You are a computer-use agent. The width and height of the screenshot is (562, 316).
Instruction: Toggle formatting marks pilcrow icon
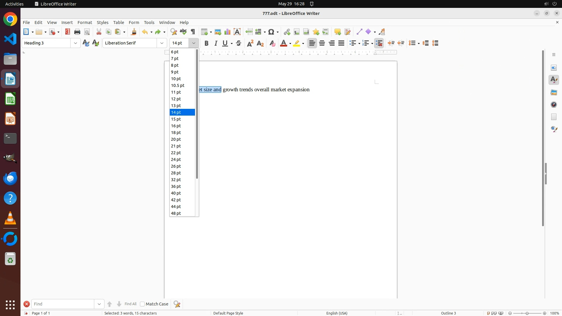[x=193, y=32]
